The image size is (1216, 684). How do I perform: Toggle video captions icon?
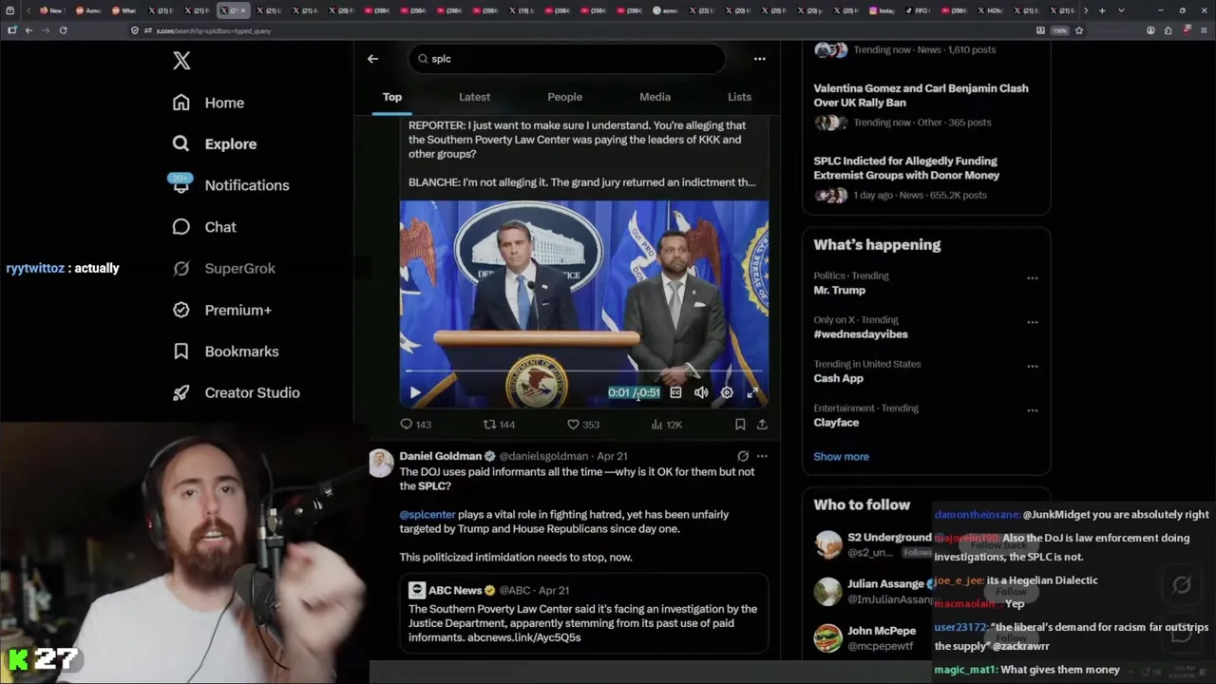coord(675,392)
